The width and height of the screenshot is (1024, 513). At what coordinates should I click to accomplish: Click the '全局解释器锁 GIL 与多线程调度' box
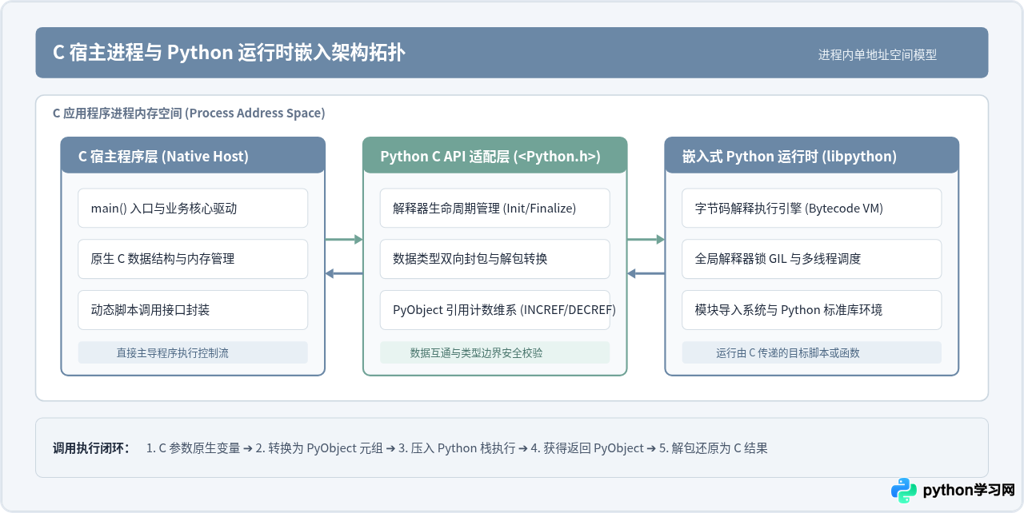[812, 259]
